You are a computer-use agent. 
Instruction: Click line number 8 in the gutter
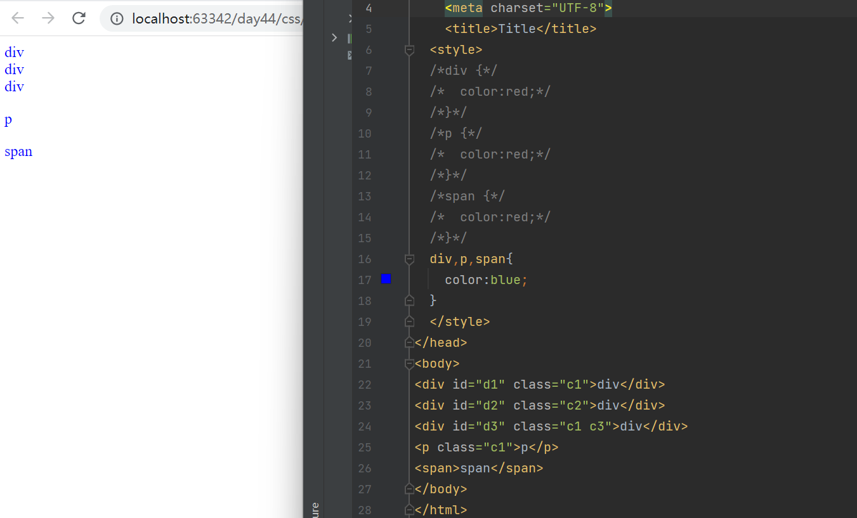coord(369,91)
